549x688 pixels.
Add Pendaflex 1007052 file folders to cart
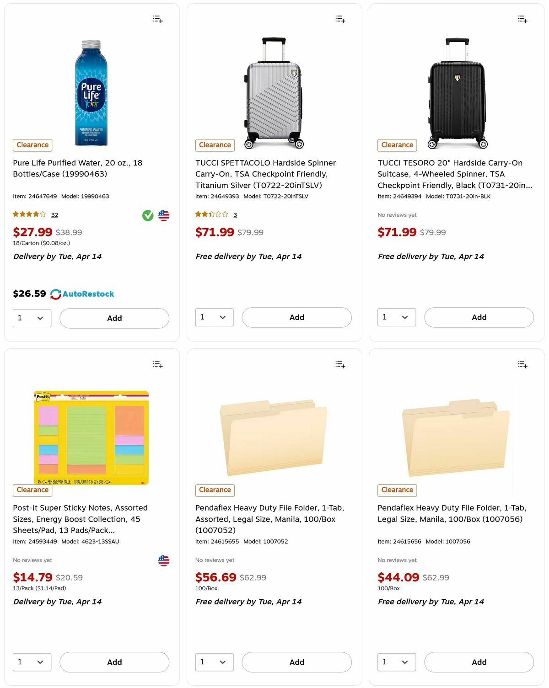[x=296, y=662]
